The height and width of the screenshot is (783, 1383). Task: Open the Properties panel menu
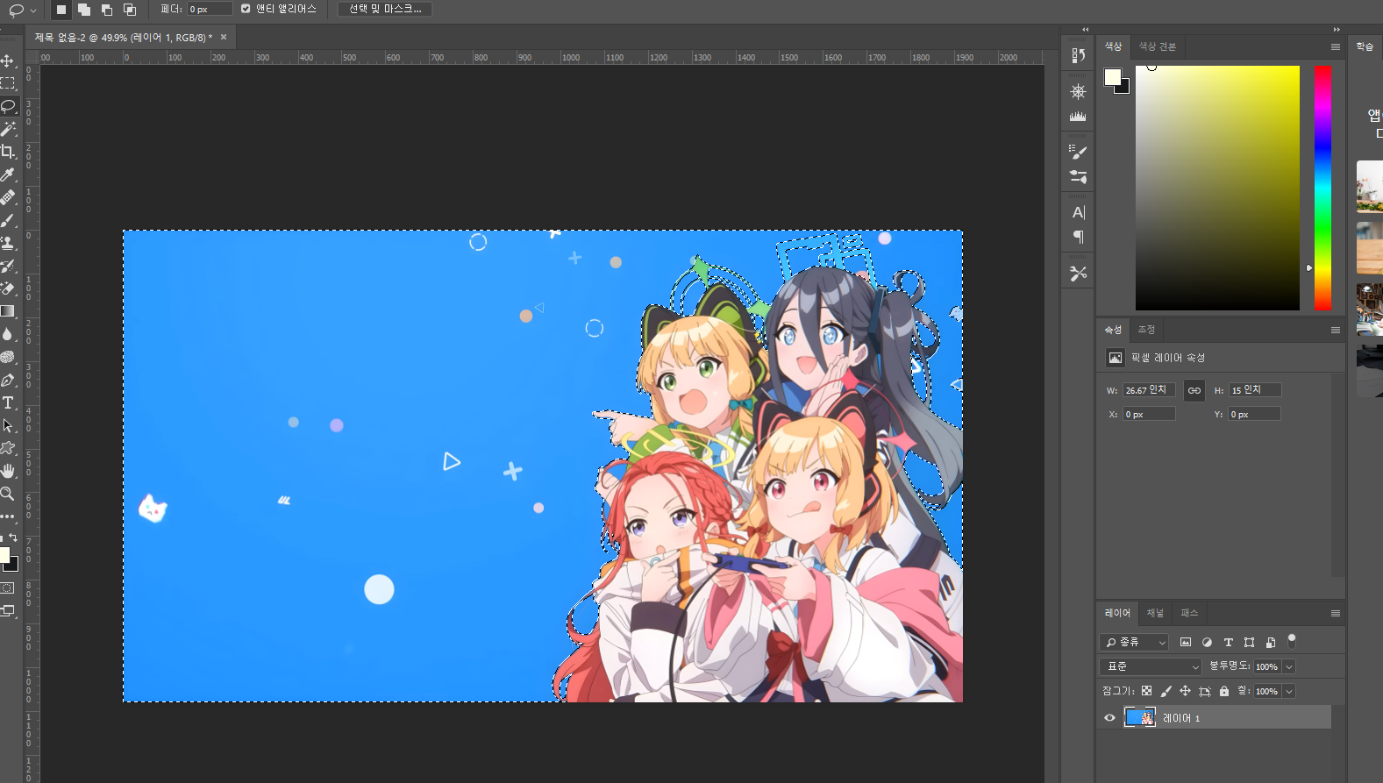[x=1335, y=330]
